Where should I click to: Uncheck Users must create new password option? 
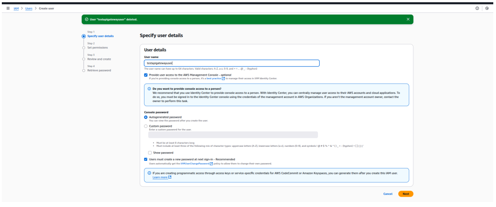tap(146, 159)
